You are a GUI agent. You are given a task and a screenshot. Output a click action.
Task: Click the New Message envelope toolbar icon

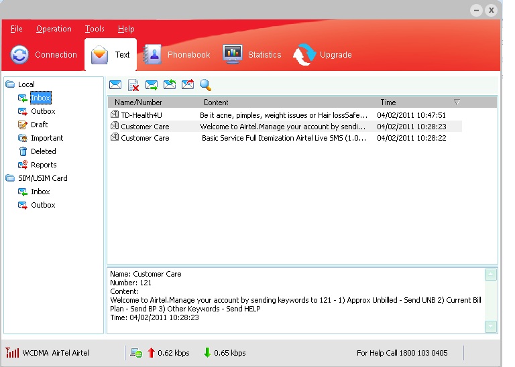tap(115, 85)
